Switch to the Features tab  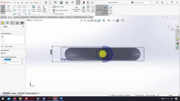pos(3,17)
